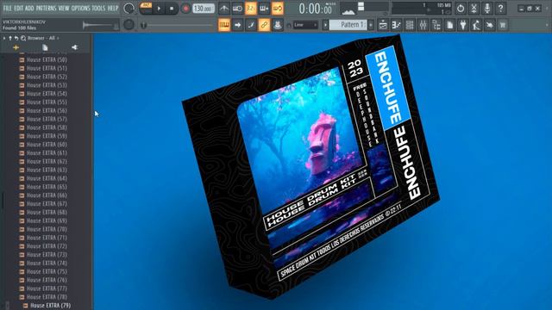Screen dimensions: 552x310
Task: Select House EXTRA (50) sample
Action: click(x=47, y=59)
